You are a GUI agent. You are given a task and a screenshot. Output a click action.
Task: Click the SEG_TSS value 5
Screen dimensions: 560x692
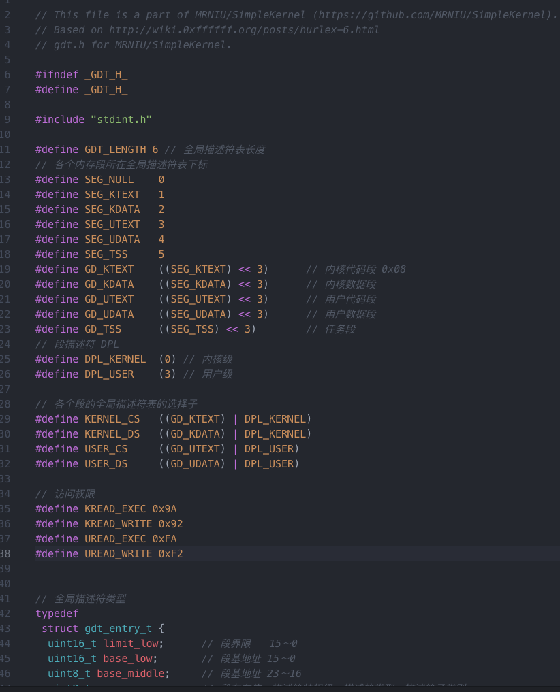point(161,254)
